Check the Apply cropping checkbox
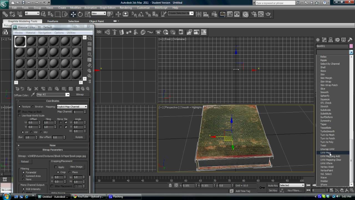Viewport: 355px width, 200px height. click(56, 167)
